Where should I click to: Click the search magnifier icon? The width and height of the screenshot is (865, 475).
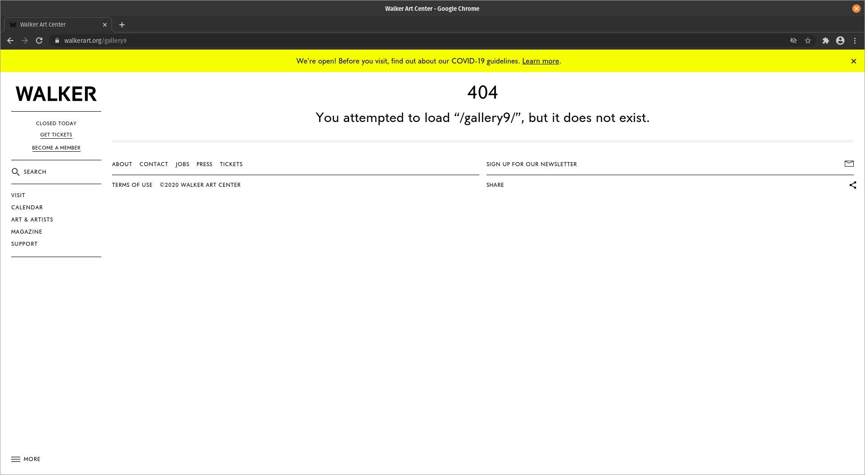pos(16,172)
